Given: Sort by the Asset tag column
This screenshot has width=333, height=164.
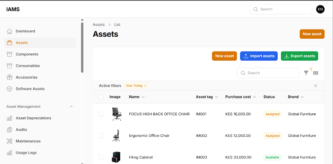Looking at the screenshot, I should click(207, 97).
